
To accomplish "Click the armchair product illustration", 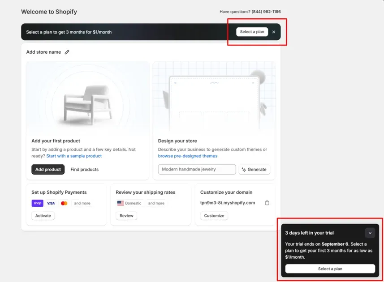I will pos(87,104).
